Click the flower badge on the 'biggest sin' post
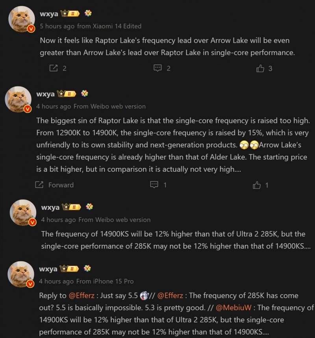Screen dimensions: 315x338 85,94
